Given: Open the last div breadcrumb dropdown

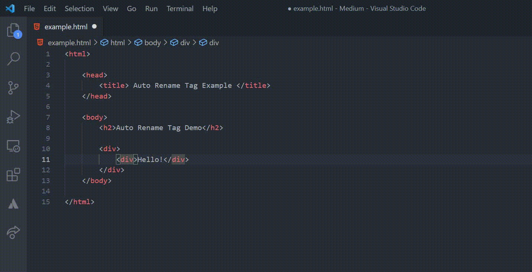Looking at the screenshot, I should pos(209,43).
